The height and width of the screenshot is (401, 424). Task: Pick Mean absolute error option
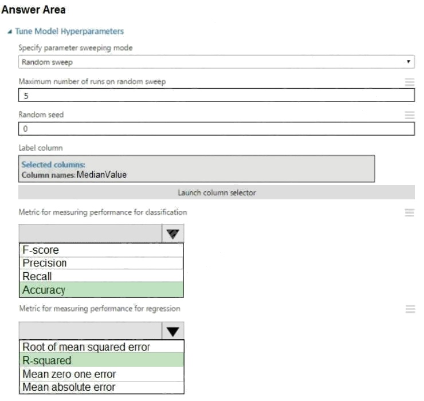pos(101,387)
